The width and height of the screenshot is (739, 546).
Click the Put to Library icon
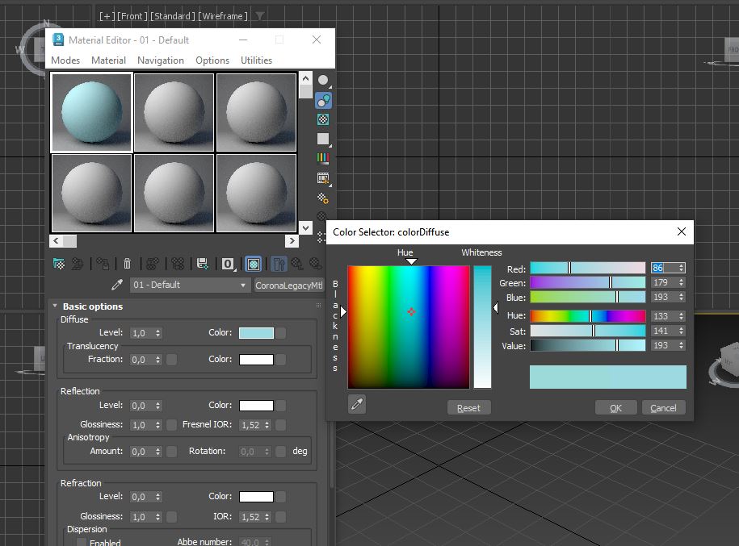203,264
